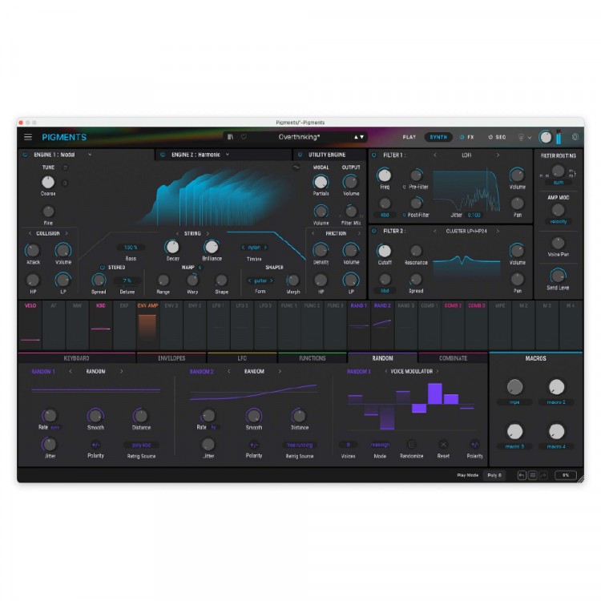Screen dimensions: 601x601
Task: Select previous Filter 2 type before CLUSTER LP+HP24
Action: pos(434,231)
